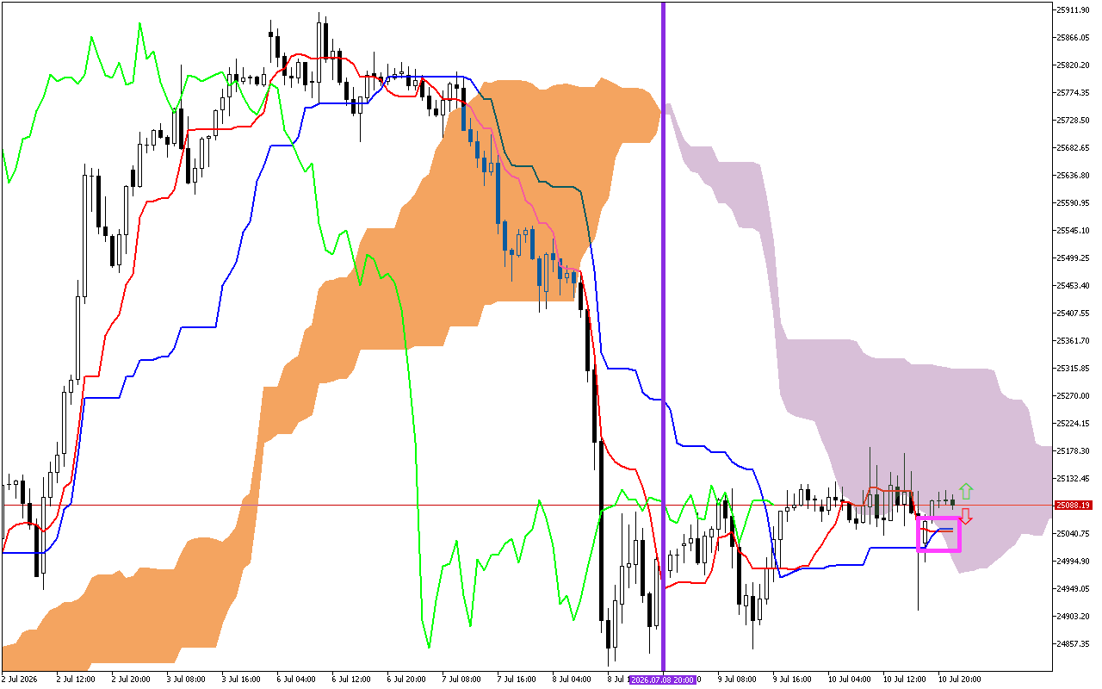Click price axis label 25911.90

pyautogui.click(x=1074, y=9)
